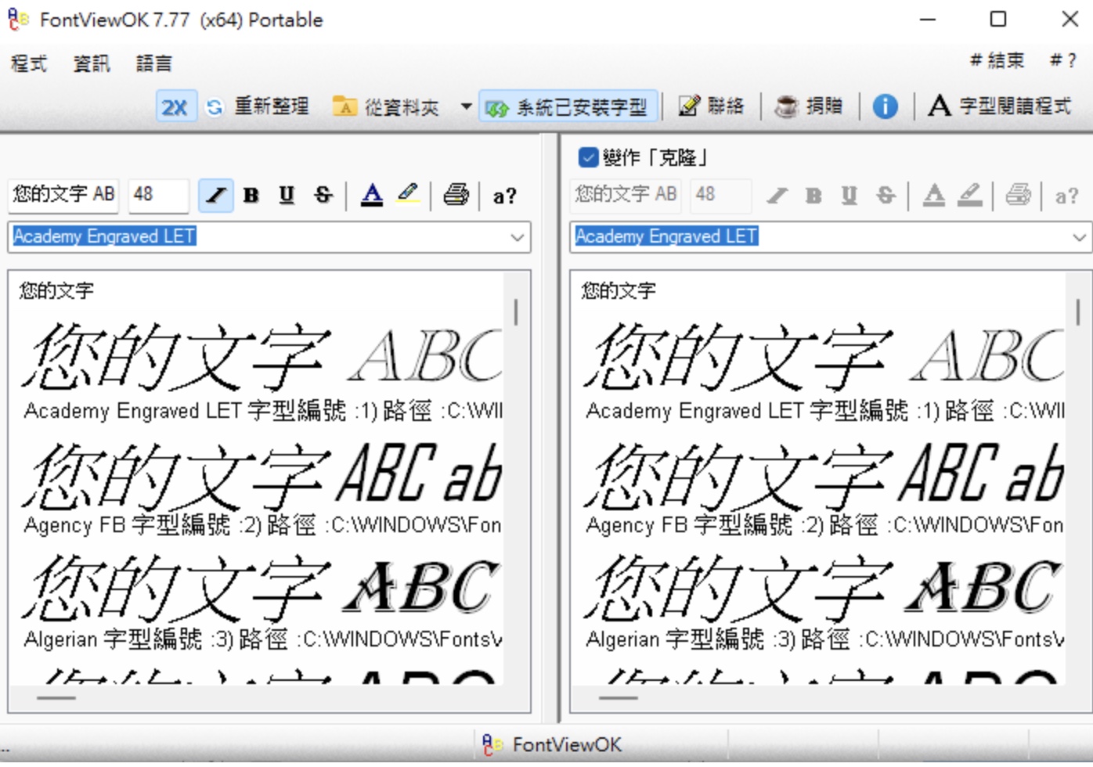Click the a? button in right panel
This screenshot has width=1093, height=767.
pyautogui.click(x=1066, y=196)
